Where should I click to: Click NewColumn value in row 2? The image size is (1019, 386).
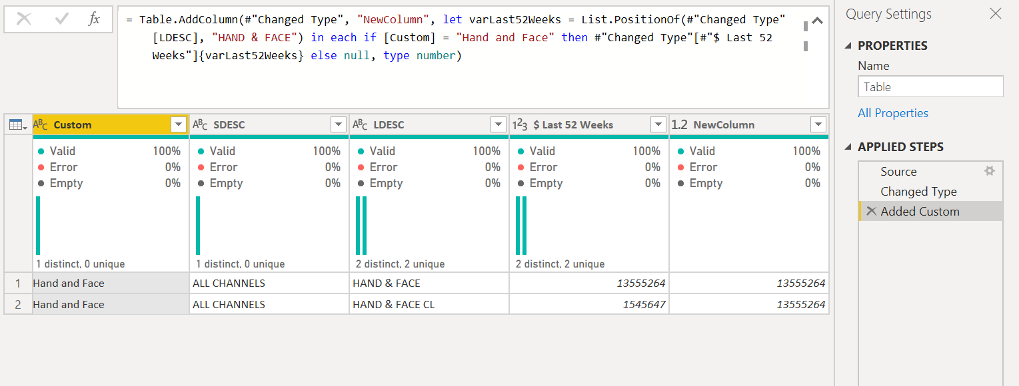[749, 304]
